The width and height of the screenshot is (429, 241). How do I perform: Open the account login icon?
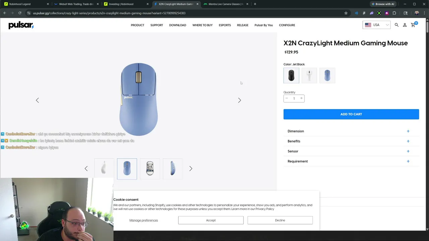coord(405,25)
